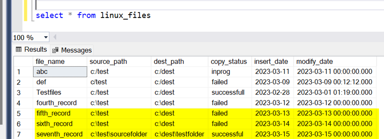
Task: Select the seventh_record cell
Action: [x=60, y=134]
